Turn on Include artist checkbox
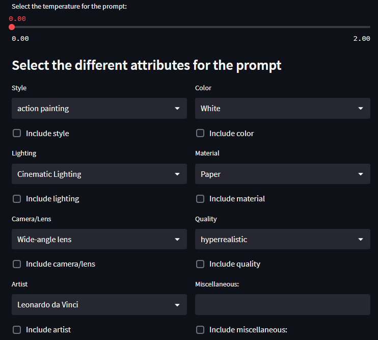 (x=17, y=330)
